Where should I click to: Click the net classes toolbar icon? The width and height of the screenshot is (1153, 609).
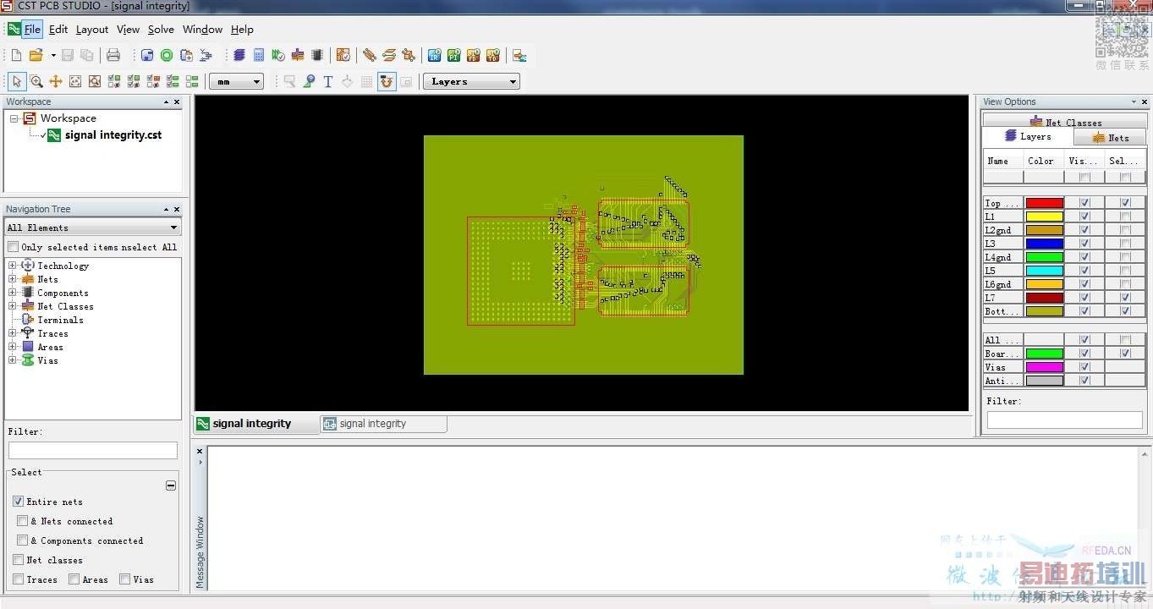[298, 56]
